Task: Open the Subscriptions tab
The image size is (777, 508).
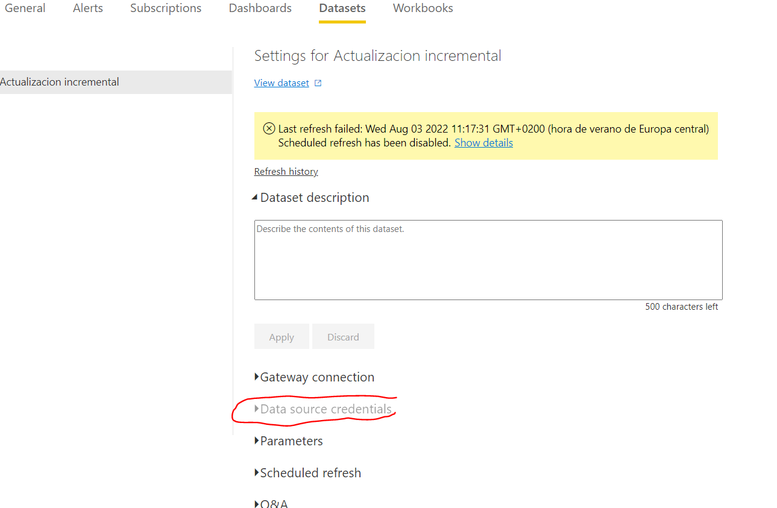Action: [166, 8]
